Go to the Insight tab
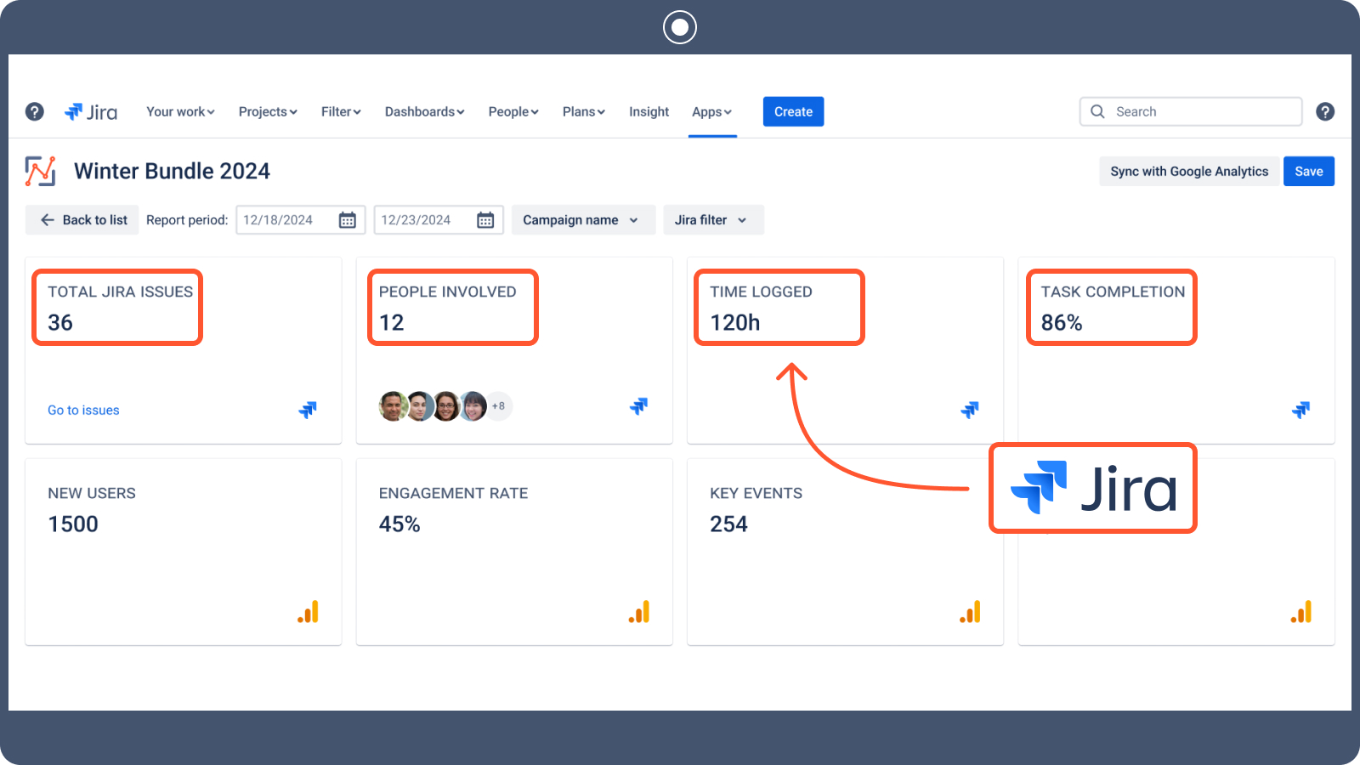 649,111
